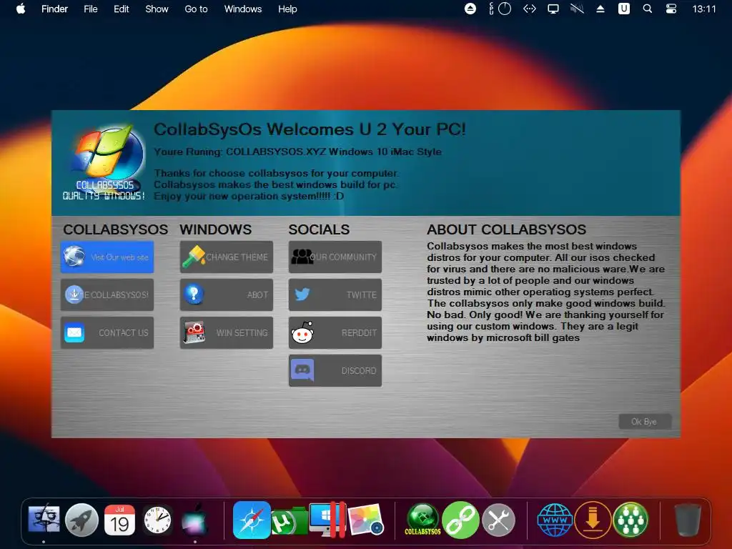Open the Go to menu
Viewport: 732px width, 549px height.
click(x=196, y=9)
